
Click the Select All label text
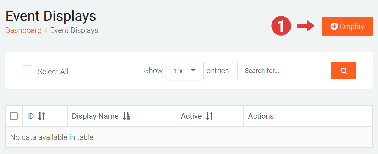53,71
